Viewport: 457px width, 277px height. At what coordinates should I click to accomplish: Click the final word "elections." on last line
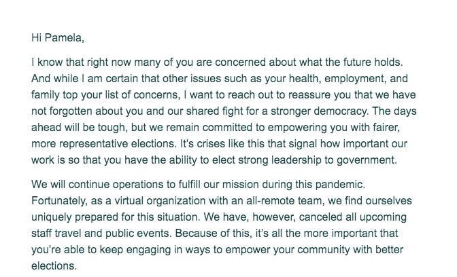(x=54, y=266)
